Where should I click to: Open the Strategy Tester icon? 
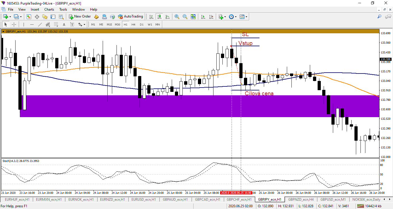61,17
